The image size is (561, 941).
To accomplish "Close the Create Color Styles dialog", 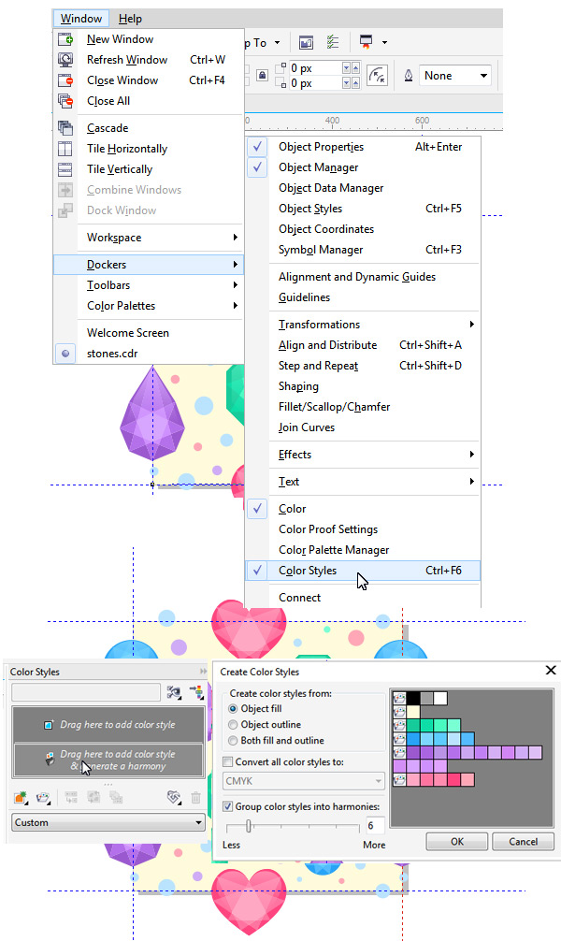I will pos(550,670).
